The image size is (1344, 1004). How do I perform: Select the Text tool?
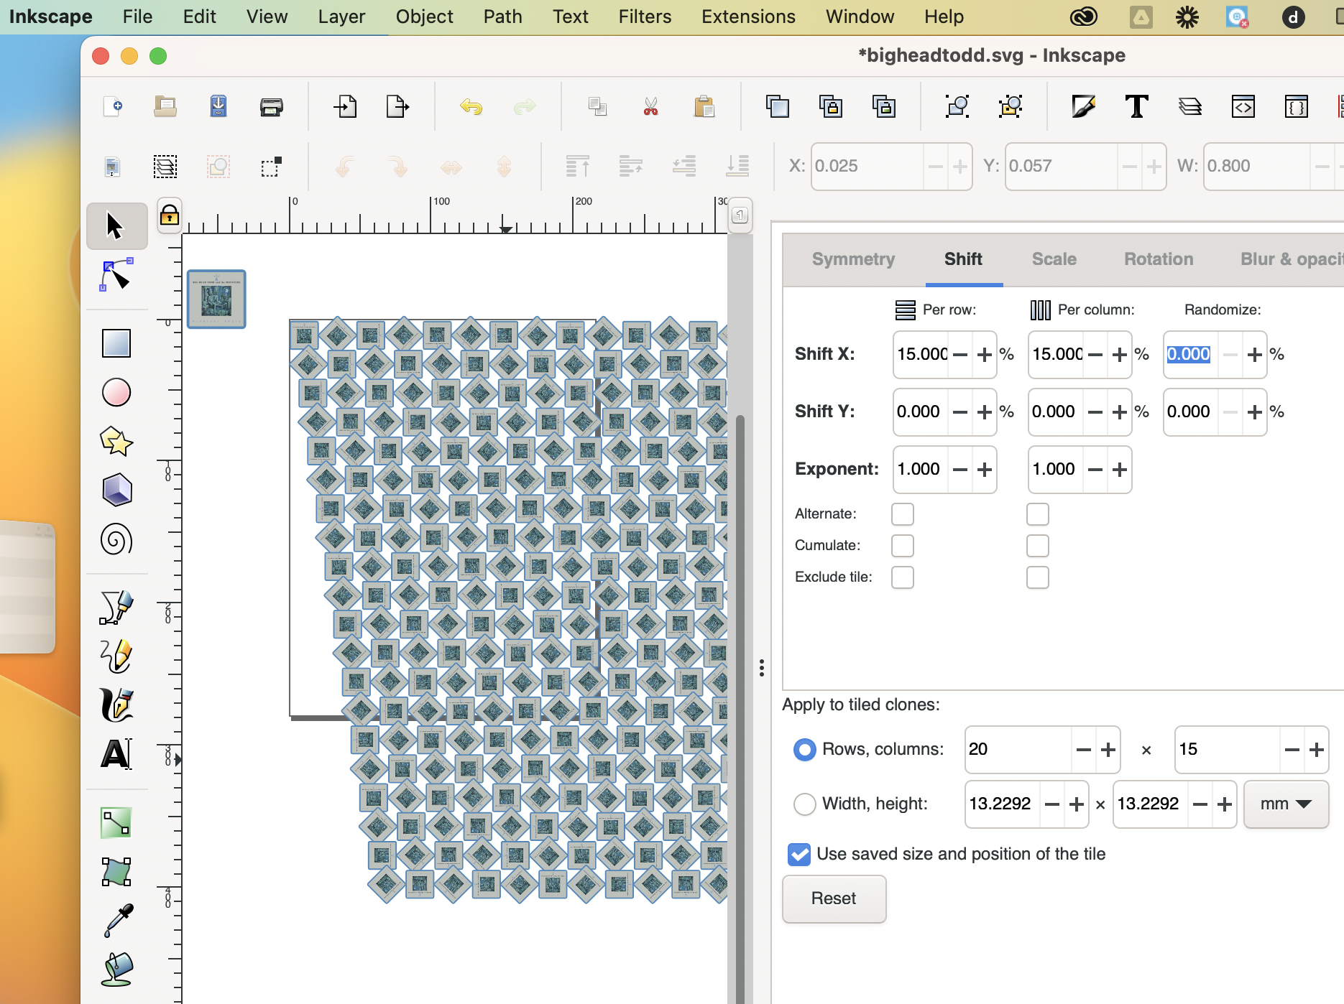click(116, 753)
